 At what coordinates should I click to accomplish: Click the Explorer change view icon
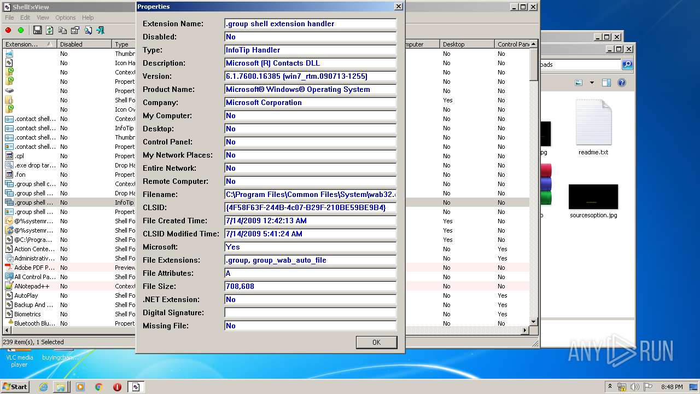579,83
